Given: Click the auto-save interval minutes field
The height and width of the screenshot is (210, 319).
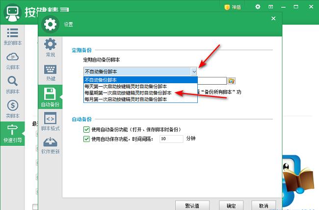Looking at the screenshot, I should pos(171,139).
